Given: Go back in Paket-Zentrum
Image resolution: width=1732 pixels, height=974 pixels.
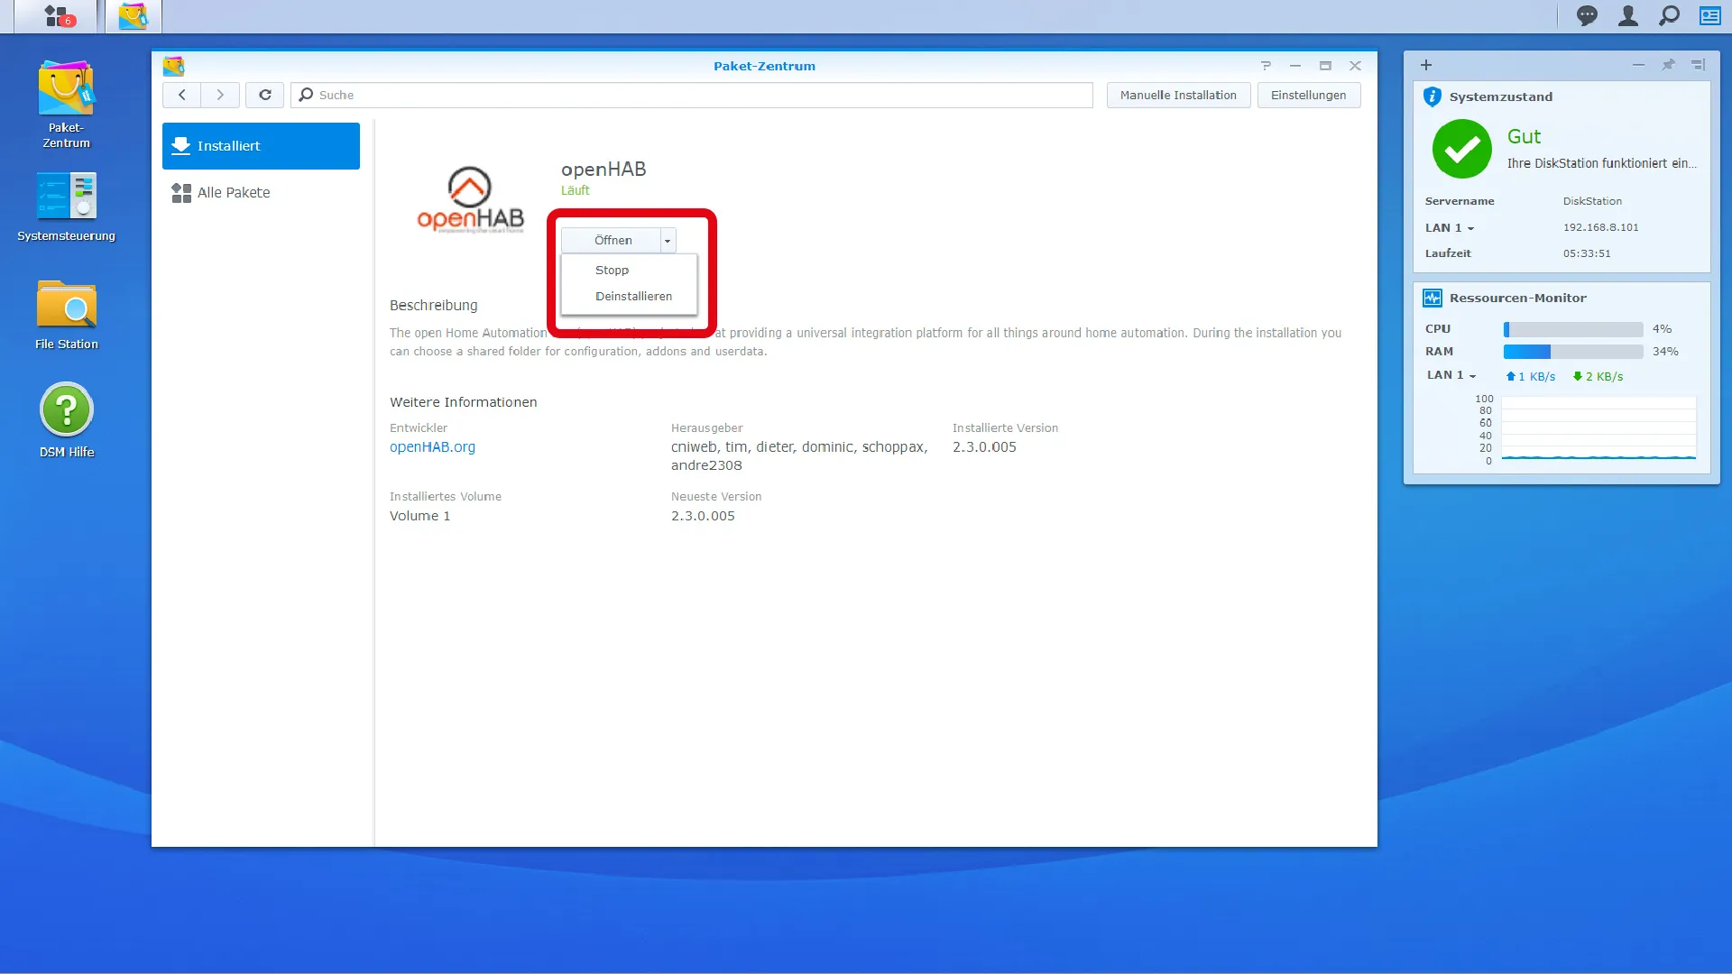Looking at the screenshot, I should tap(182, 95).
